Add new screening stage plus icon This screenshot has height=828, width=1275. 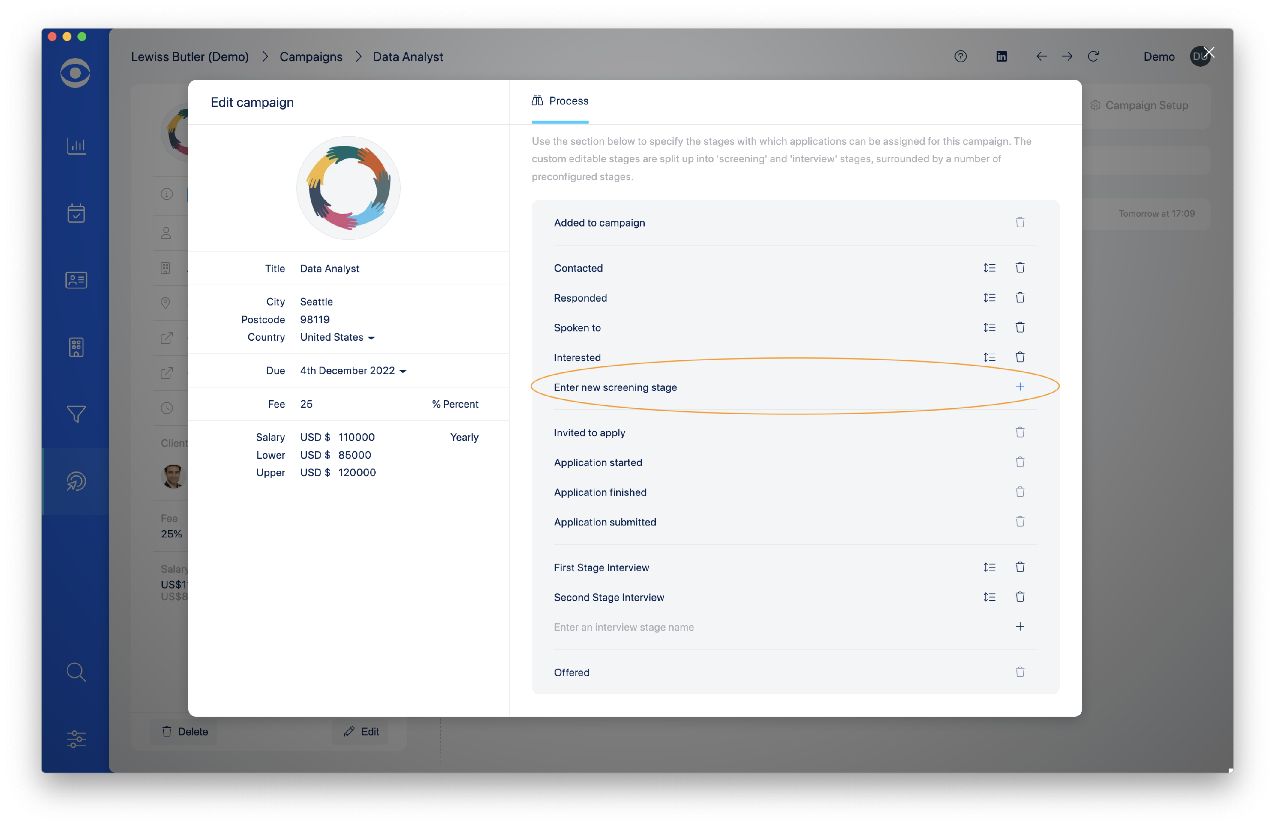click(1020, 387)
